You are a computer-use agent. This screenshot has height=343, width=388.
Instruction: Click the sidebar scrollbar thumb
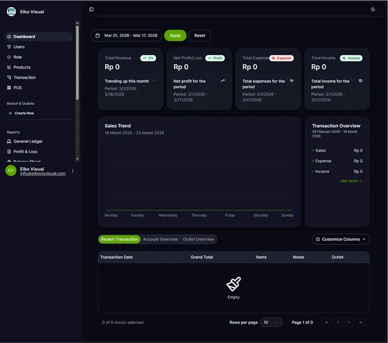[77, 63]
